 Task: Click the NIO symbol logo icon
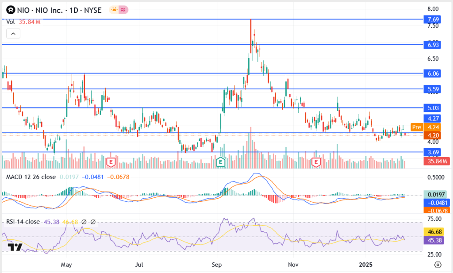pyautogui.click(x=11, y=10)
